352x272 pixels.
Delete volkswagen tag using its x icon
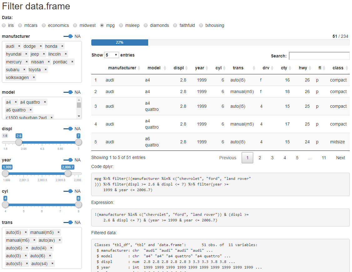(x=34, y=77)
